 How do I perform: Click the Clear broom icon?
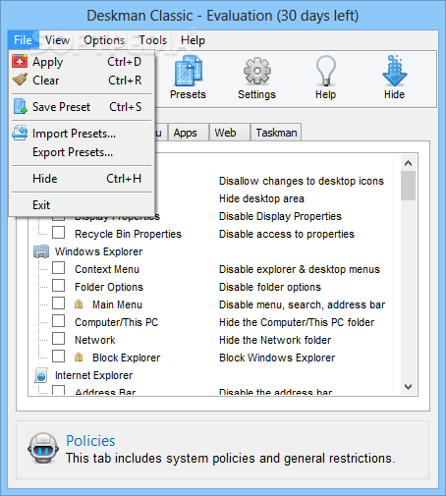click(20, 80)
